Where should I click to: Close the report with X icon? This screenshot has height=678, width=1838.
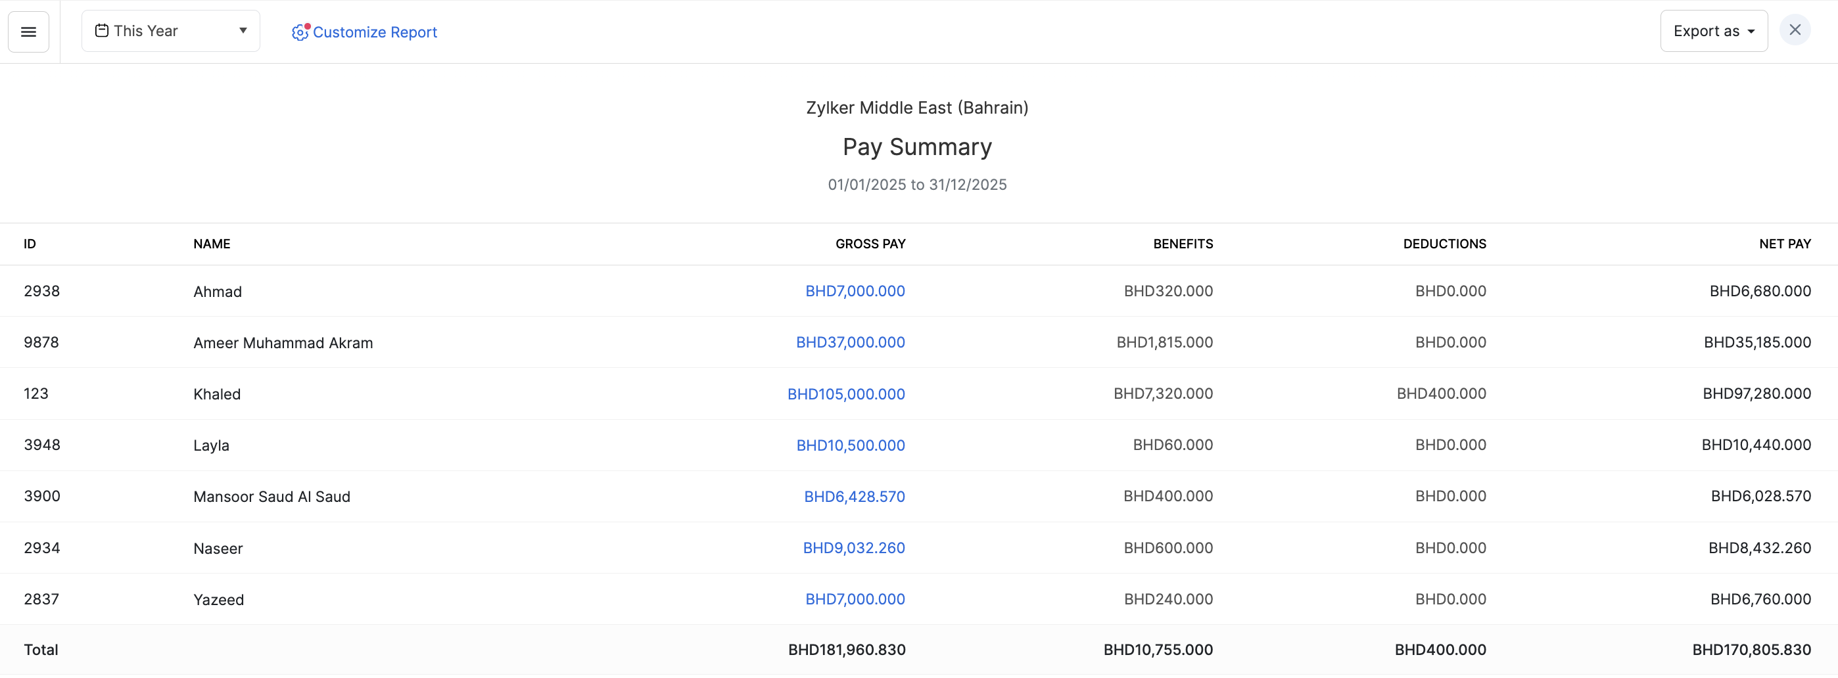[x=1795, y=30]
